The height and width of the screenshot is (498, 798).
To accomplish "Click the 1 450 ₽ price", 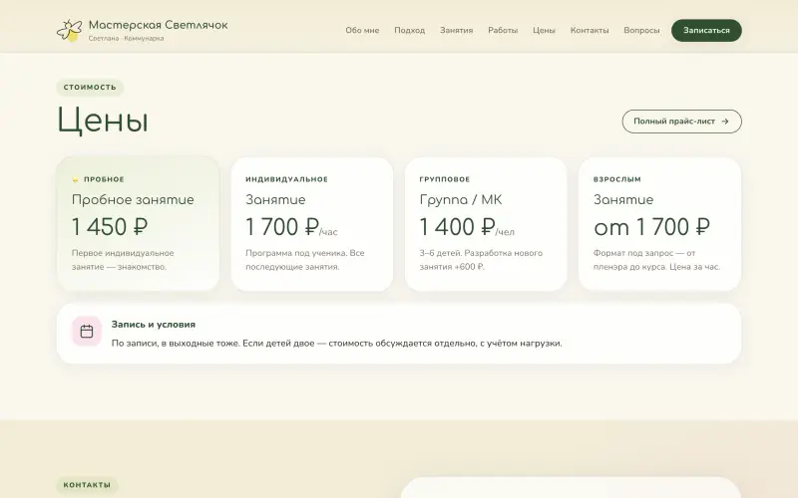I will tap(110, 227).
